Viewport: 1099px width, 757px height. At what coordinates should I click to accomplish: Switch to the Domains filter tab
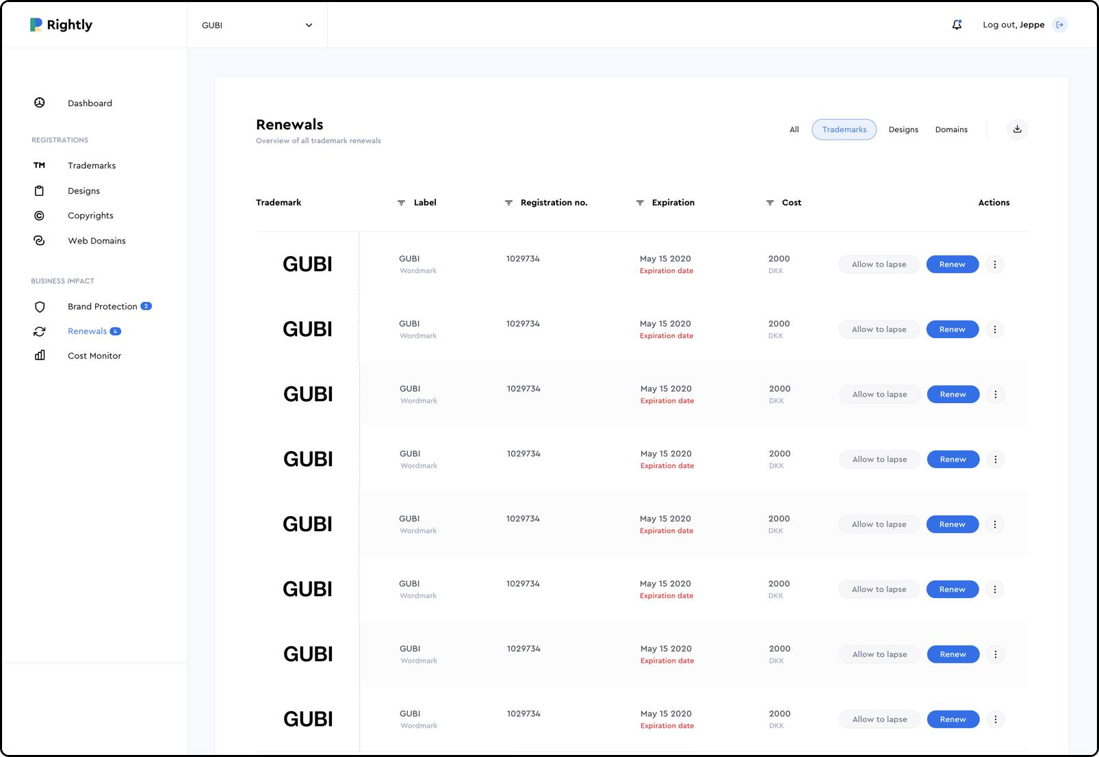point(951,129)
